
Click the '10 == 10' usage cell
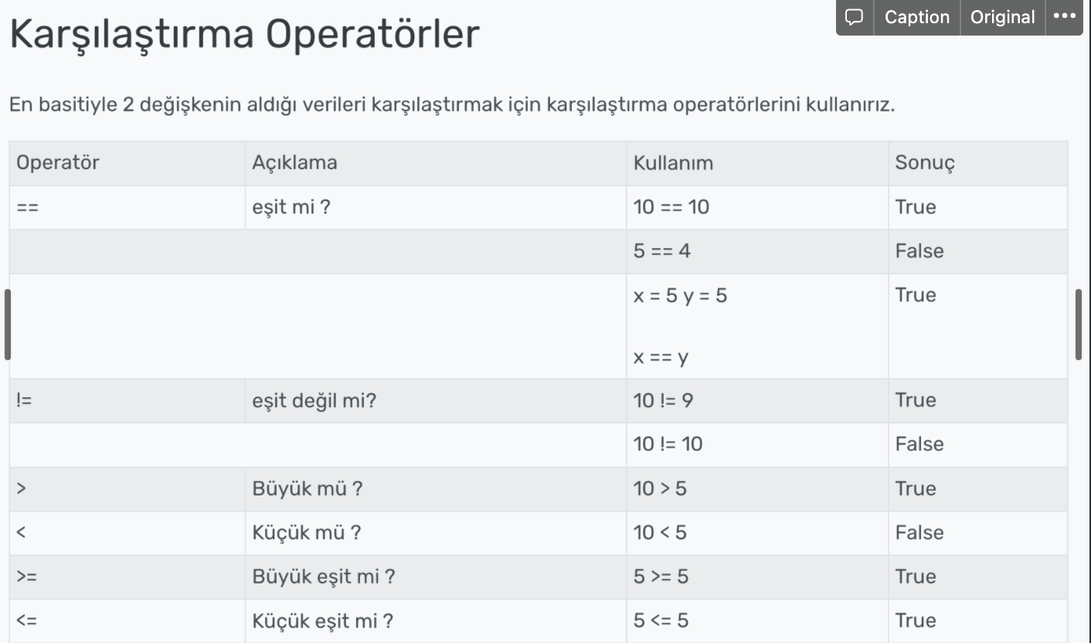[757, 207]
